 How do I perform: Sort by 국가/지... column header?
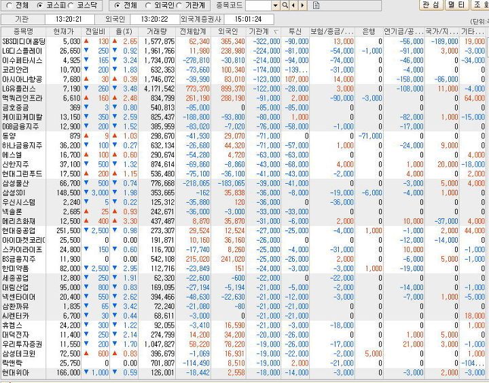coord(441,31)
